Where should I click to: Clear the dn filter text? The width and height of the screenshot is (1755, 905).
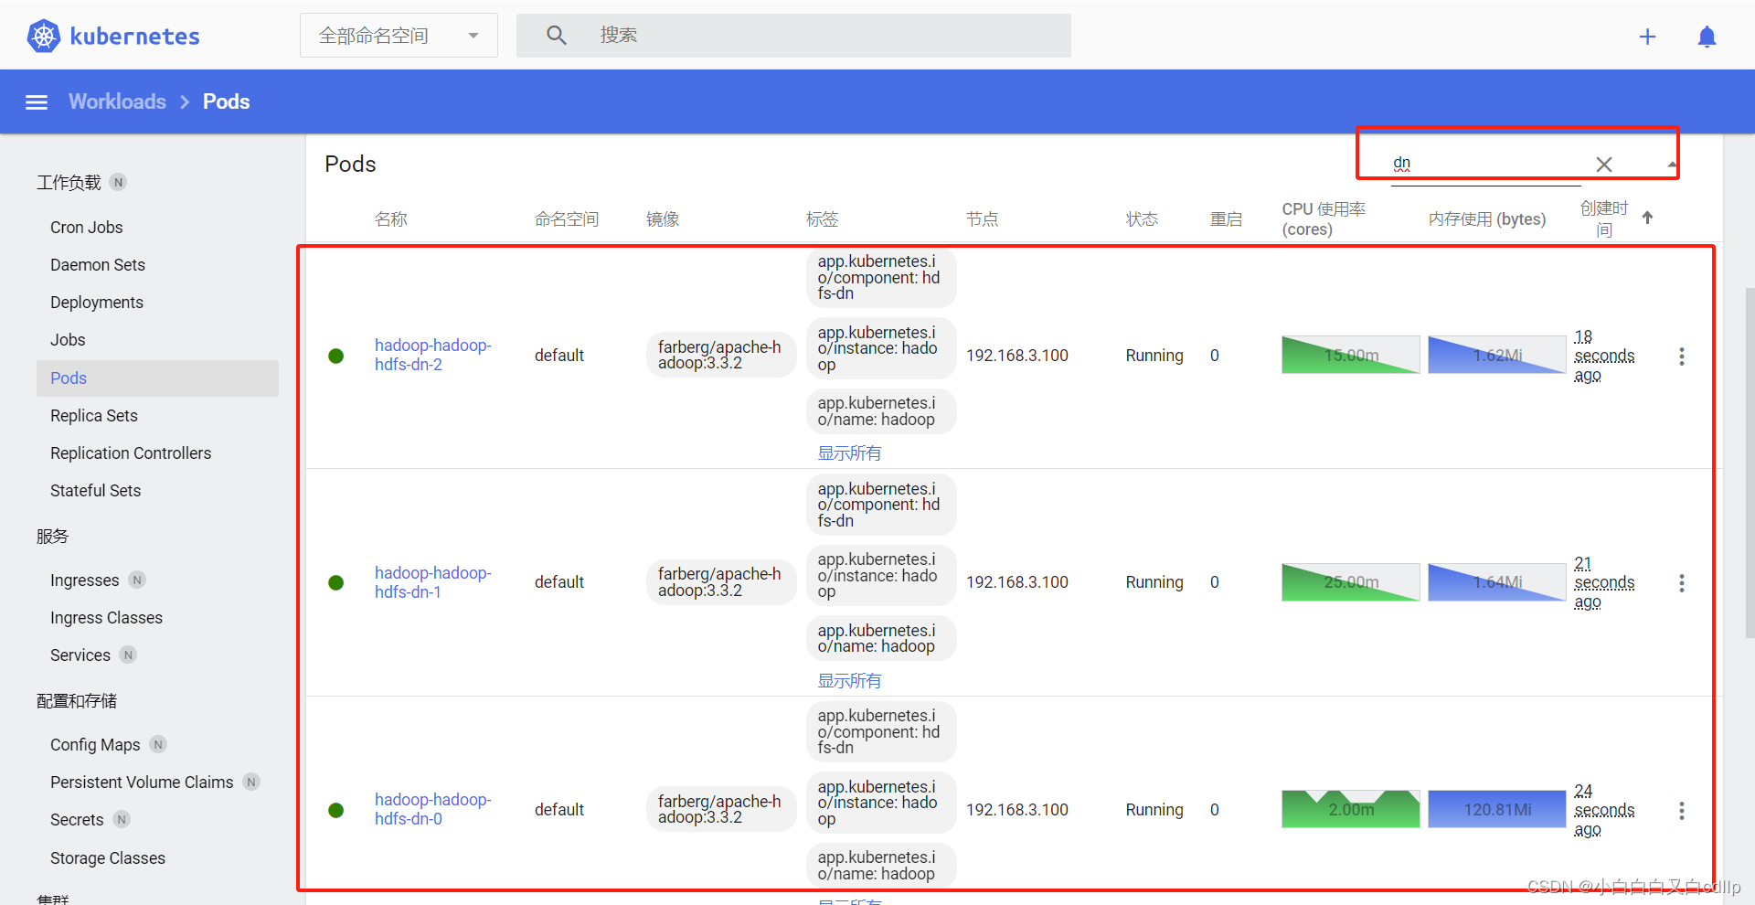click(1603, 165)
